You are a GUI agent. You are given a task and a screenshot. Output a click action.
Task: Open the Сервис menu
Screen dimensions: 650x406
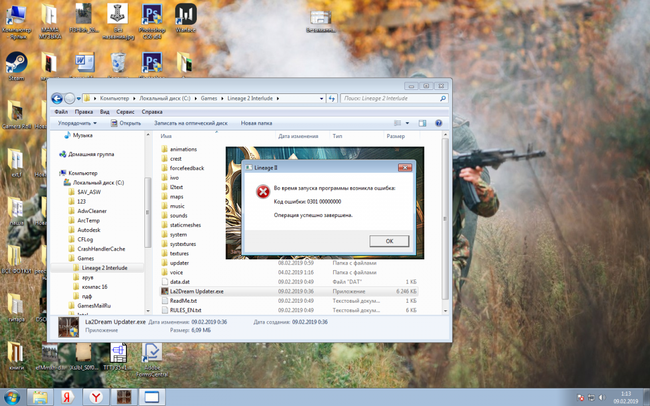tap(125, 112)
